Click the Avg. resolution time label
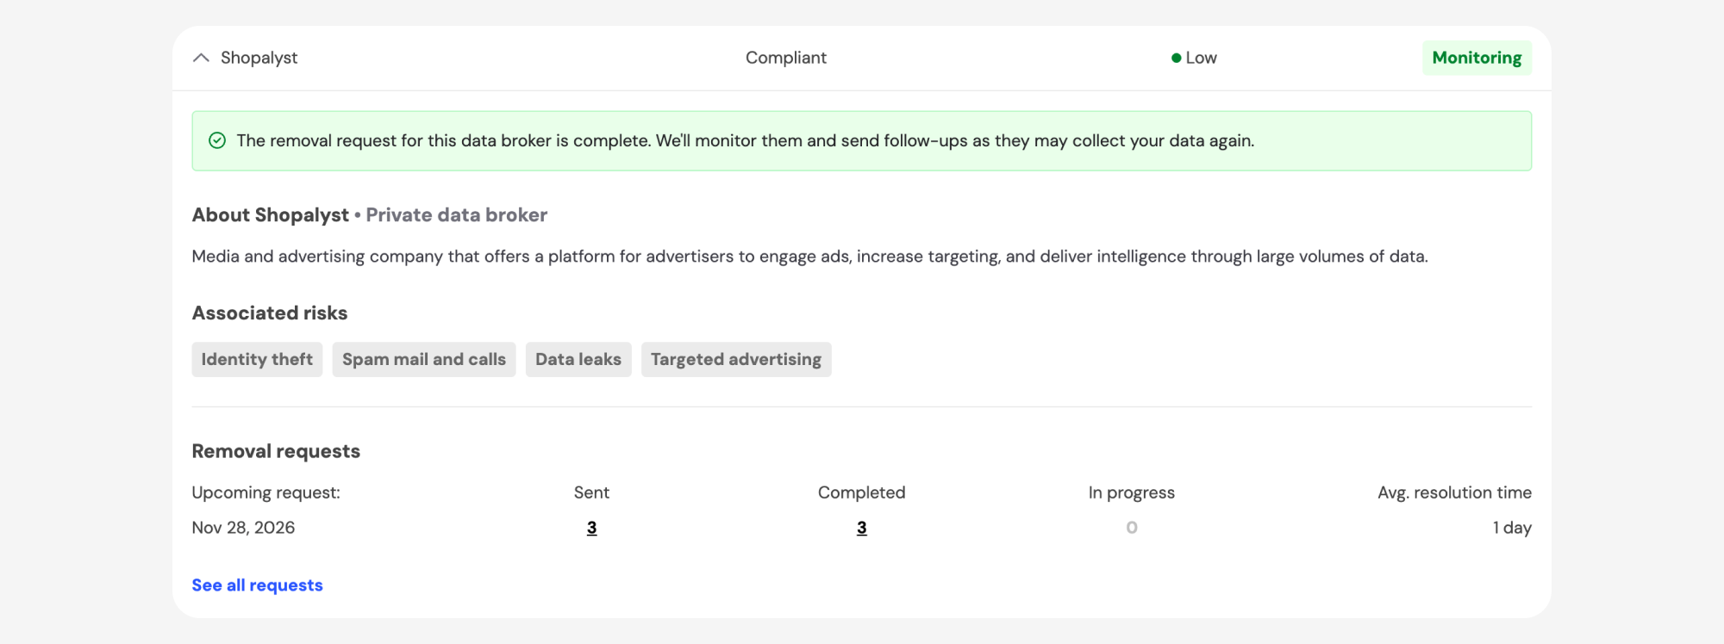Screen dimensions: 1724x644 [x=1454, y=492]
